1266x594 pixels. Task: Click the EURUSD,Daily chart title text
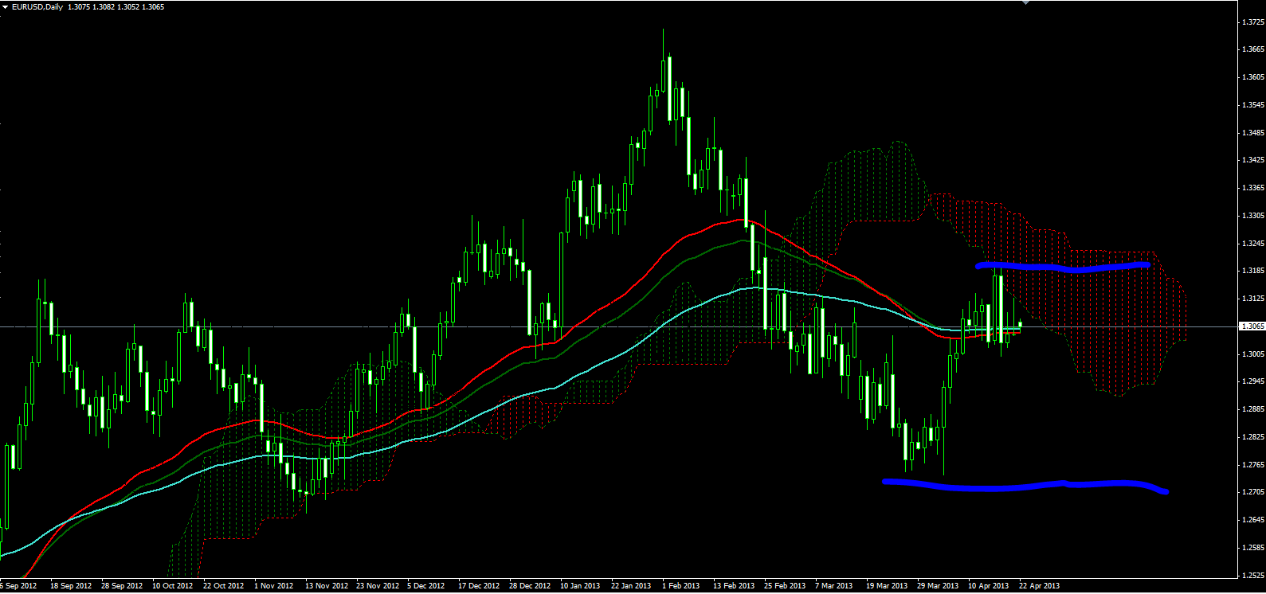tap(37, 6)
